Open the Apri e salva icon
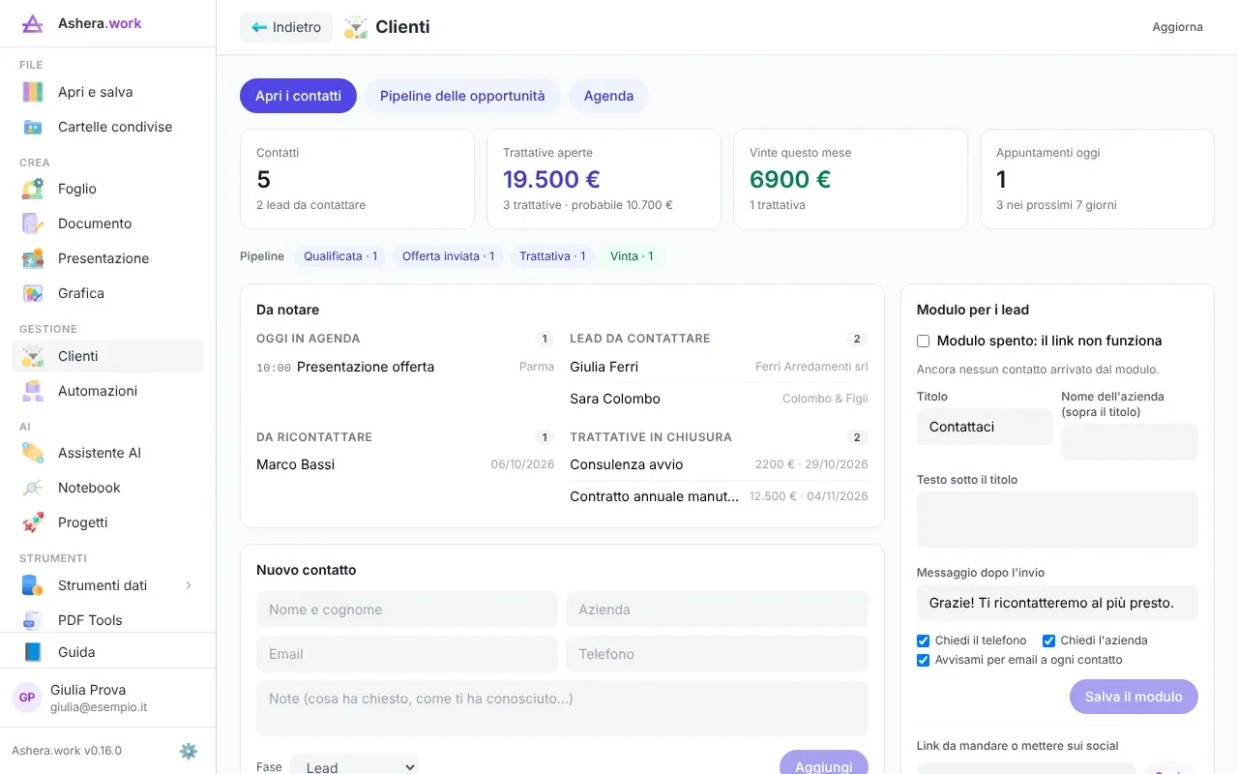This screenshot has width=1238, height=774. 33,92
